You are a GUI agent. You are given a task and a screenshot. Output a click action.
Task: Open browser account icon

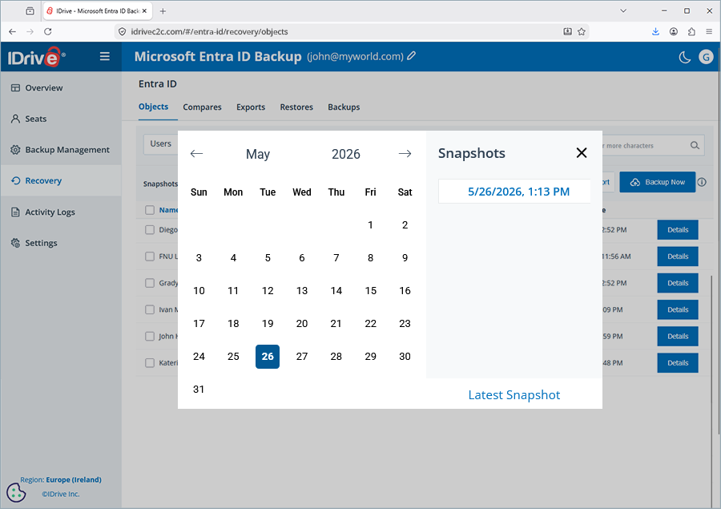pos(674,32)
